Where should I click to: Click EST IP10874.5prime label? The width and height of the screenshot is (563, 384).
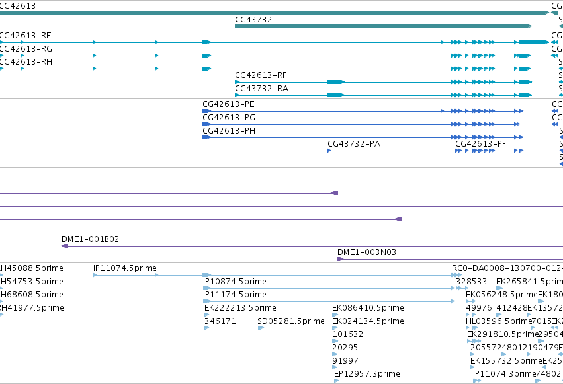(x=235, y=282)
